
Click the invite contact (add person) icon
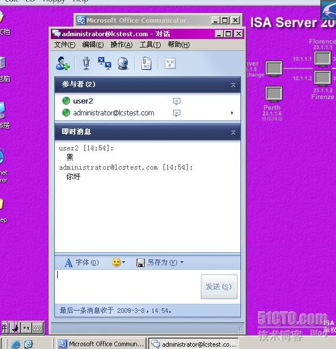[63, 63]
